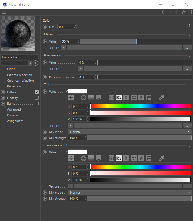
Task: Click help question mark for Melanin
Action: click(190, 35)
